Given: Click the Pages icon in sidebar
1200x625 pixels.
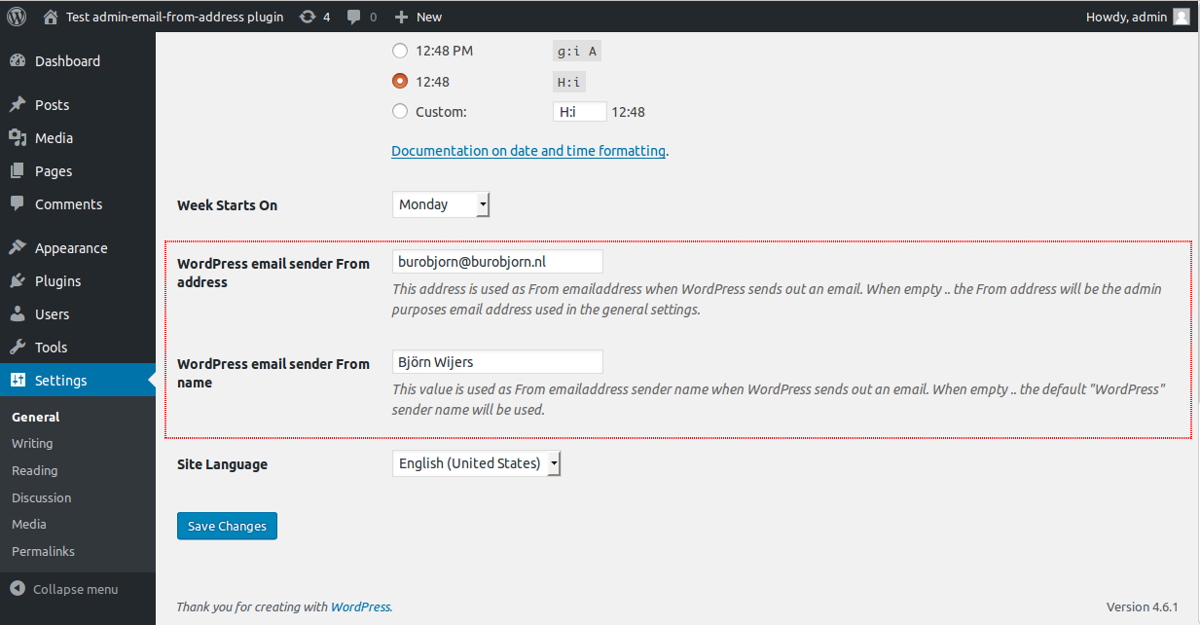Looking at the screenshot, I should pyautogui.click(x=18, y=170).
